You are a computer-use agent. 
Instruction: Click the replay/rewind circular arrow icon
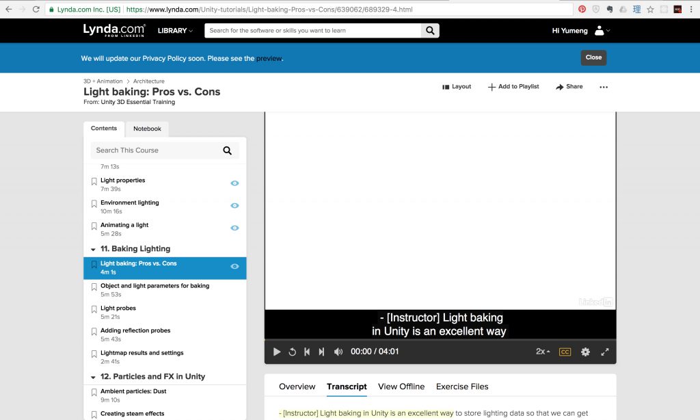point(293,352)
